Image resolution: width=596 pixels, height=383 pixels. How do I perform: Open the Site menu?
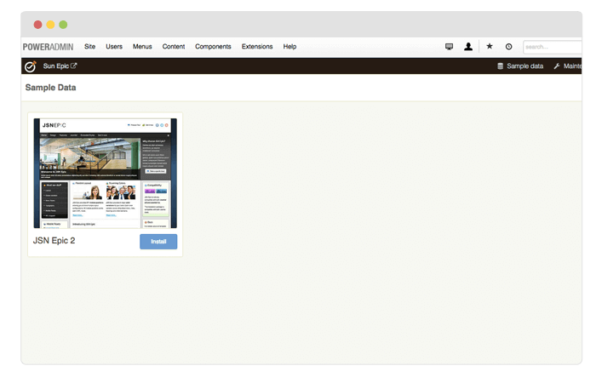coord(90,47)
